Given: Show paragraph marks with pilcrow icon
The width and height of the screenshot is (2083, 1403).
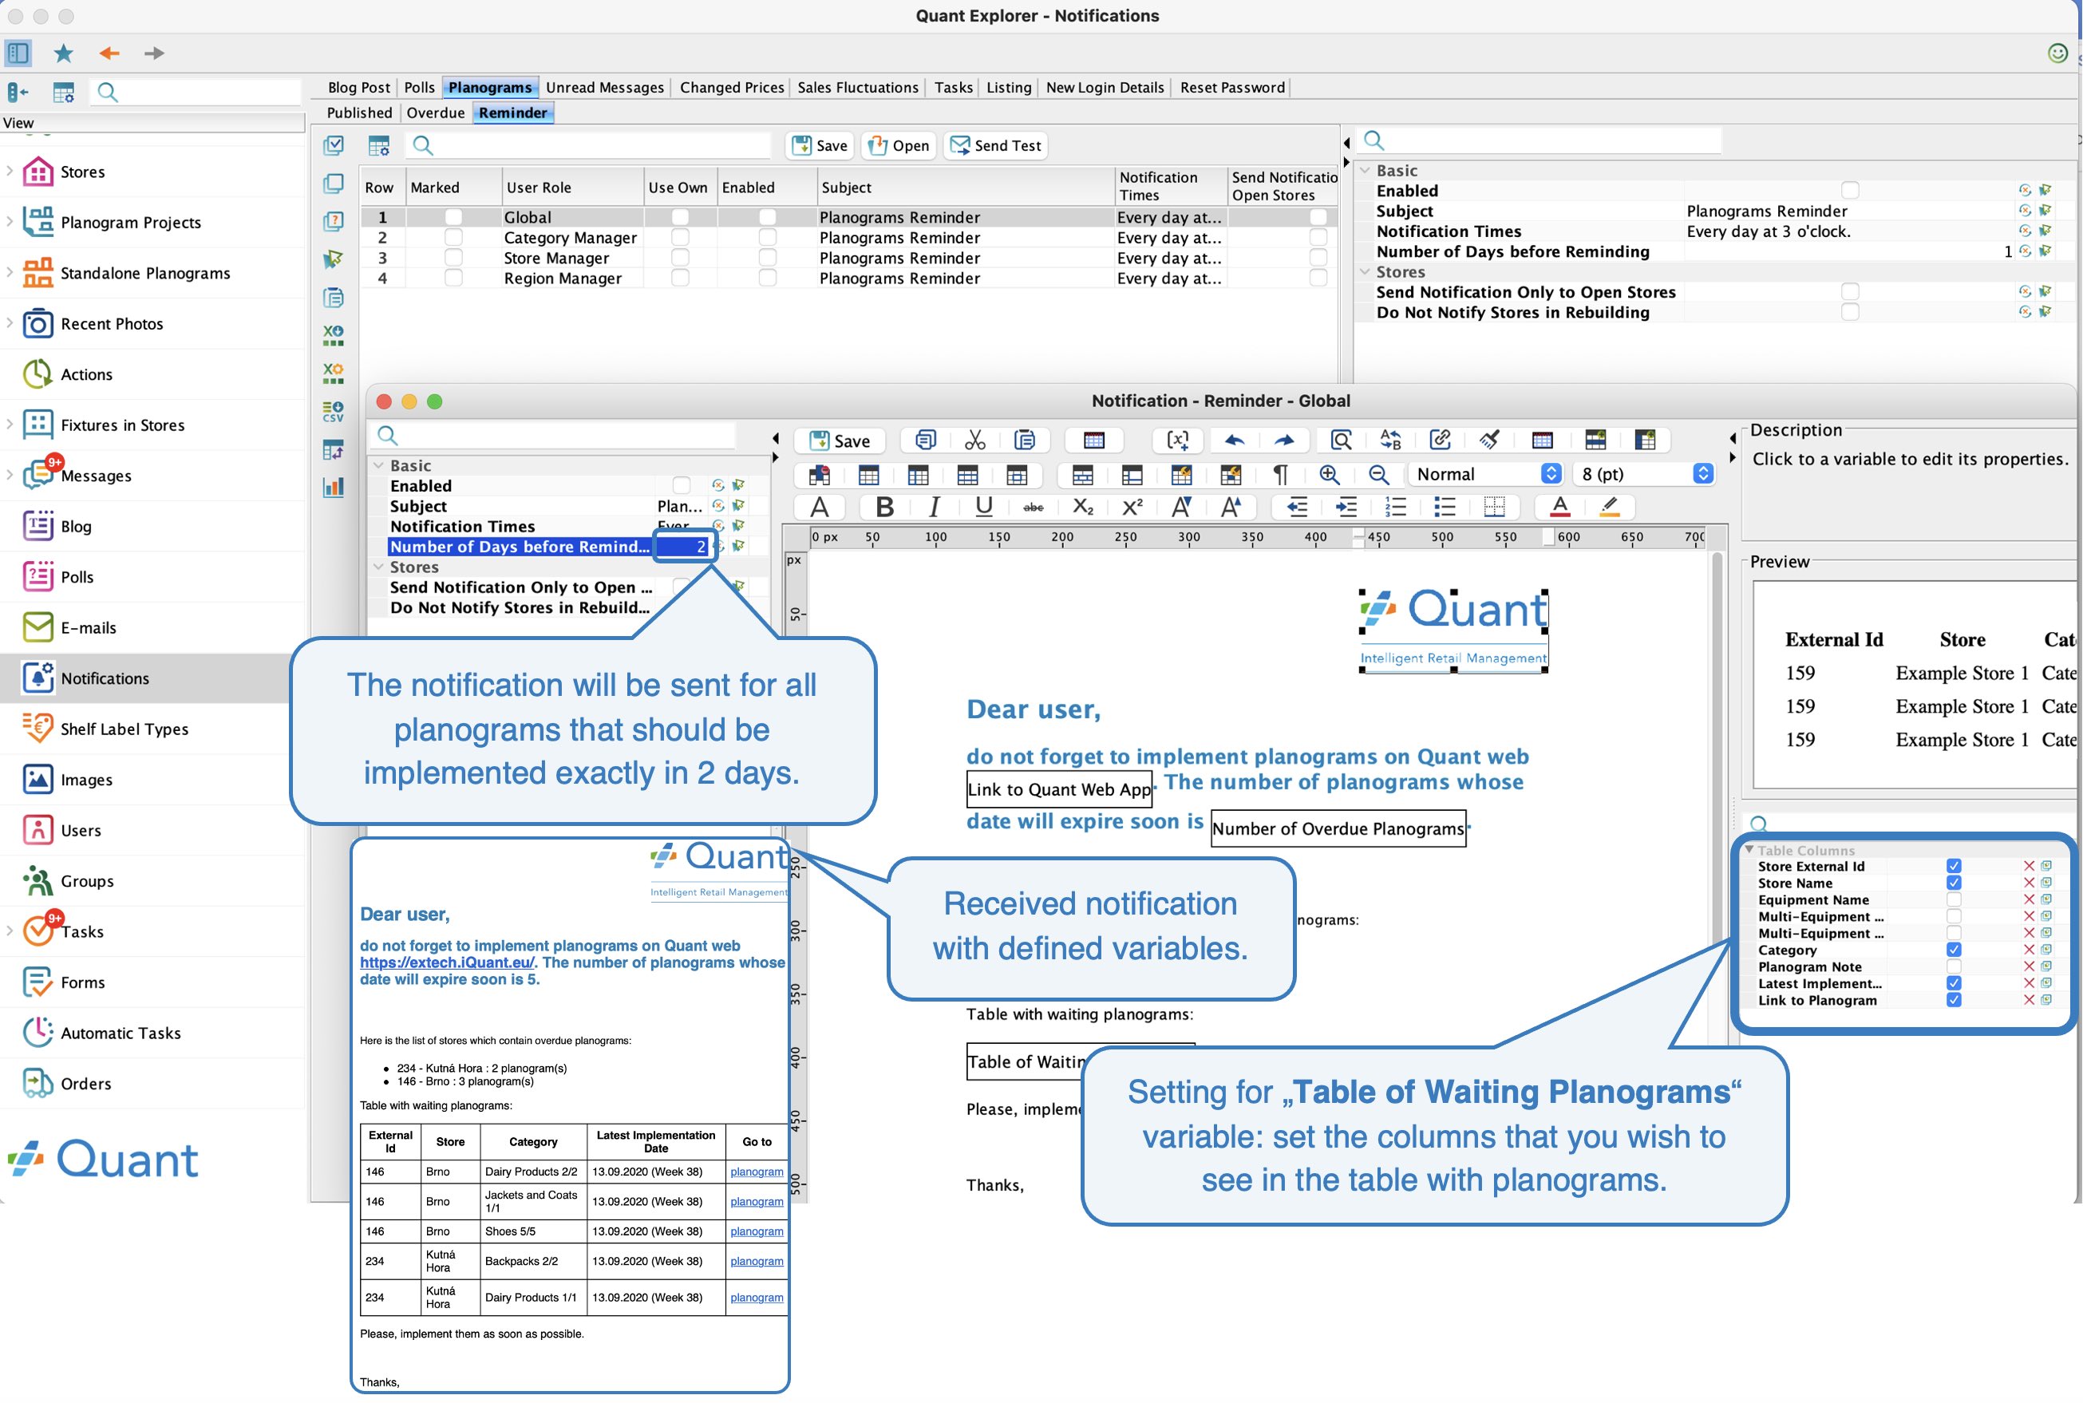Looking at the screenshot, I should [1280, 474].
